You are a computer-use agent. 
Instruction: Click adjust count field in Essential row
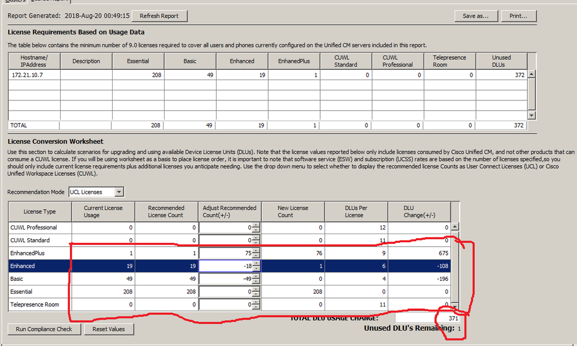(226, 292)
